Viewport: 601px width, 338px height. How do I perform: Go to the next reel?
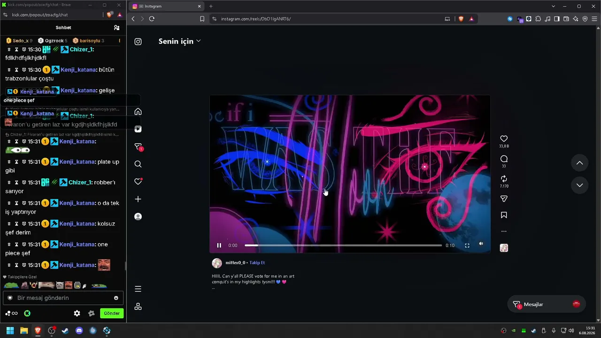580,185
